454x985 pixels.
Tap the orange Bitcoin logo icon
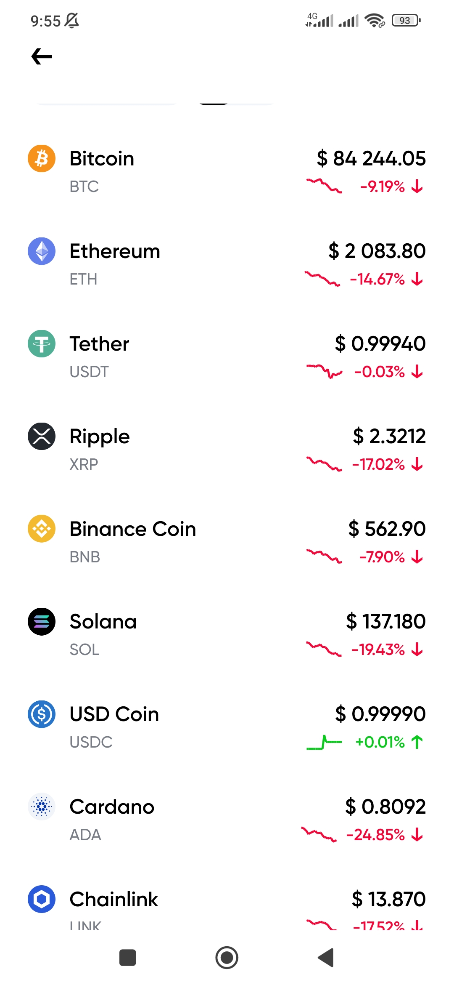point(42,159)
